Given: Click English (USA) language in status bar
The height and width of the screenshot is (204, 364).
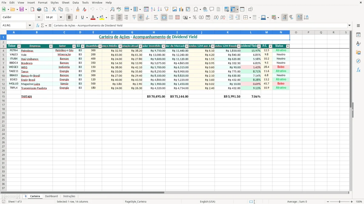Looking at the screenshot, I should click(x=207, y=202).
